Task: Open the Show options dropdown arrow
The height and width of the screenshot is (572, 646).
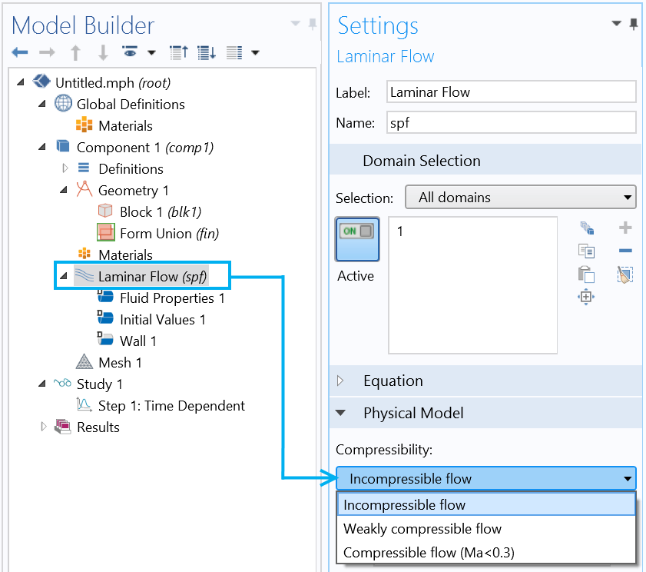Action: tap(151, 53)
